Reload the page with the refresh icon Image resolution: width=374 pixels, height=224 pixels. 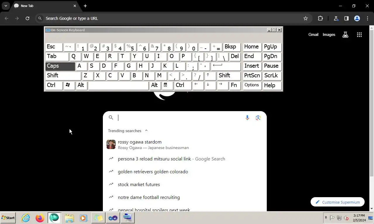pos(27,18)
